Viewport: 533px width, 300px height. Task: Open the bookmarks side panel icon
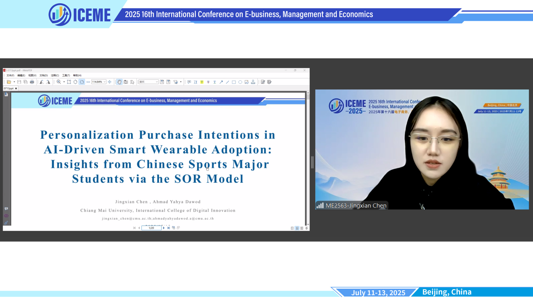click(6, 94)
